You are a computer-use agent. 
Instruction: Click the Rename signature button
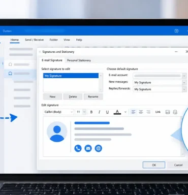[93, 96]
